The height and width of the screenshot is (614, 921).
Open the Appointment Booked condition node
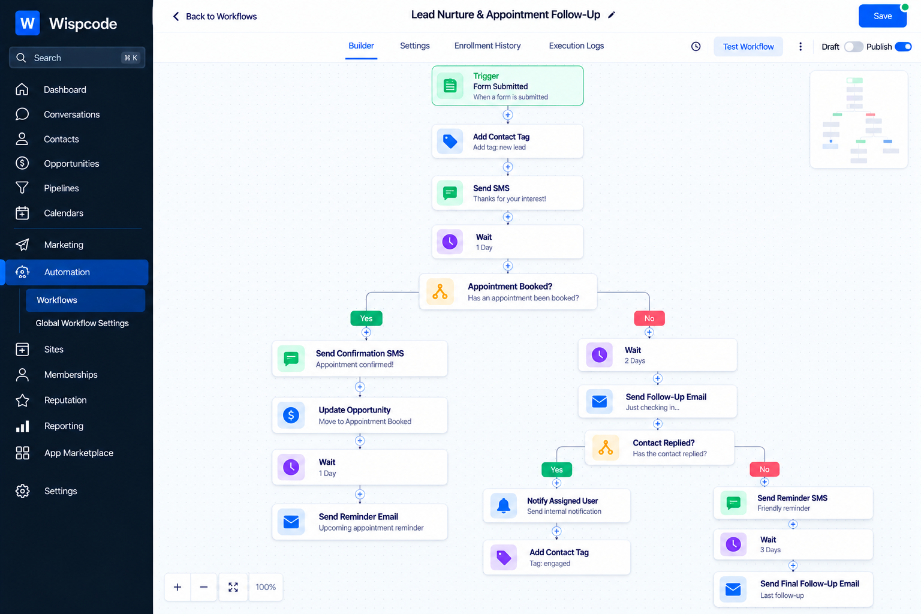click(x=508, y=292)
